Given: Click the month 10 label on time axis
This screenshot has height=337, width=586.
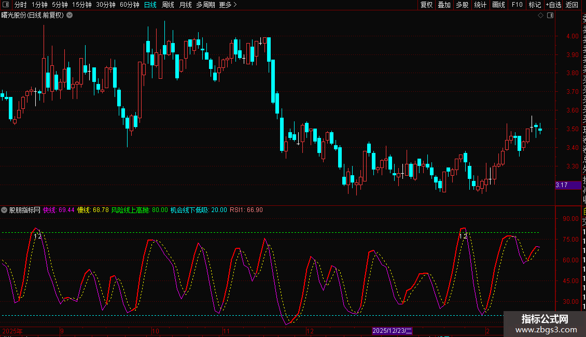Looking at the screenshot, I should coord(156,331).
